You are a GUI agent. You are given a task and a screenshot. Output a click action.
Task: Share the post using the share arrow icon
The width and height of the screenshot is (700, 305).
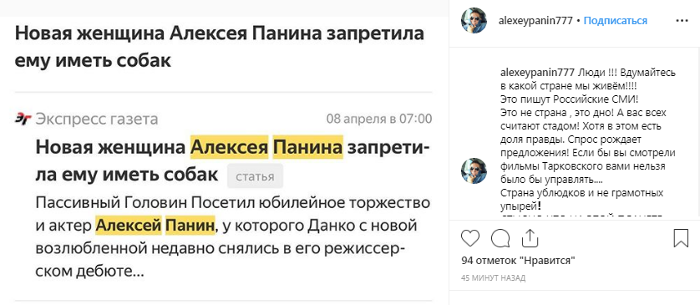530,238
